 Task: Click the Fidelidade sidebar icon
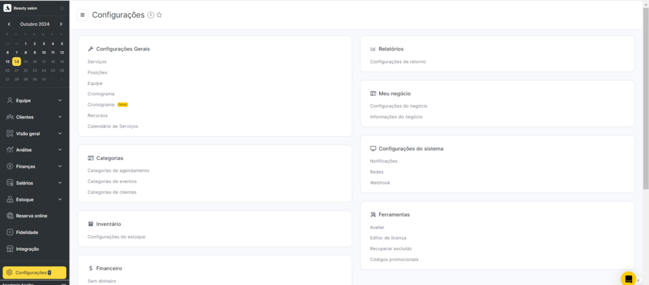coord(10,233)
